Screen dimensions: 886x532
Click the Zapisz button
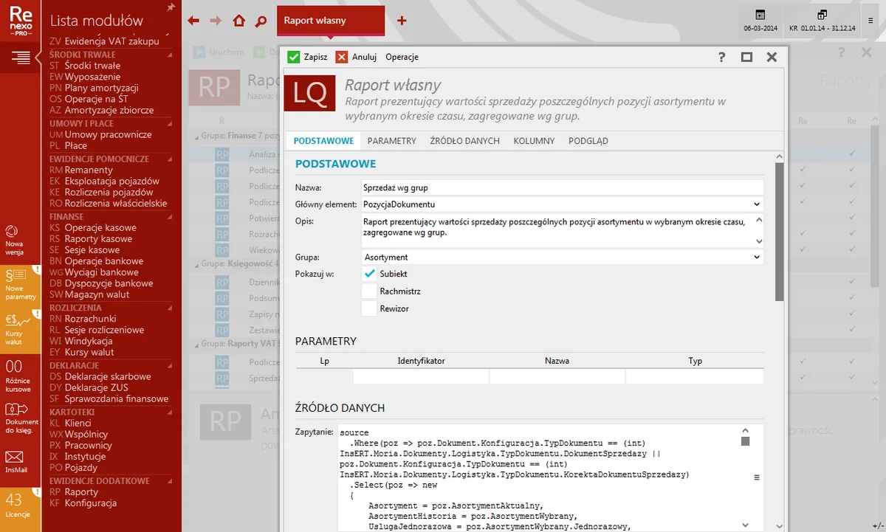307,57
